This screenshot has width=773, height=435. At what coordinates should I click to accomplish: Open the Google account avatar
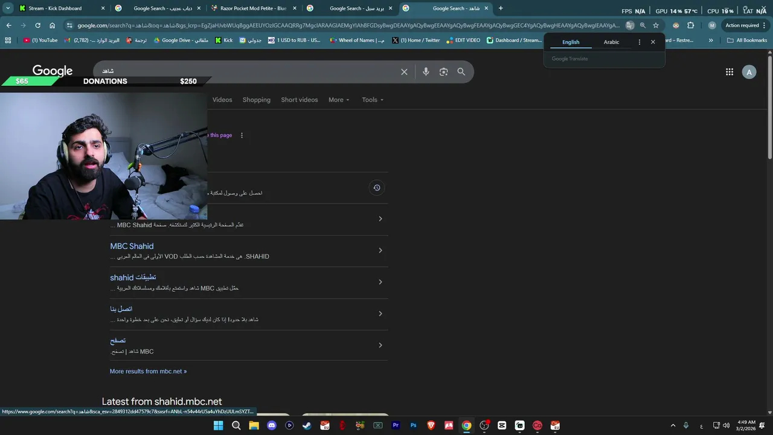pos(749,72)
